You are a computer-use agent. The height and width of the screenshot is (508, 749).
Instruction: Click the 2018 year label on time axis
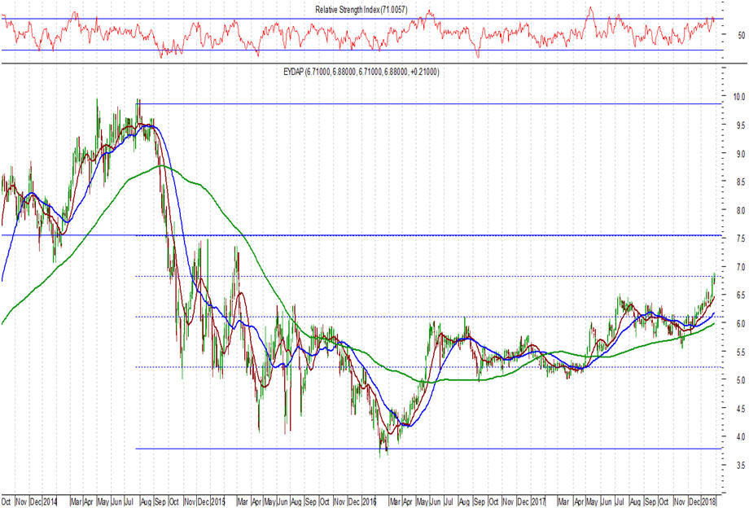(x=709, y=502)
